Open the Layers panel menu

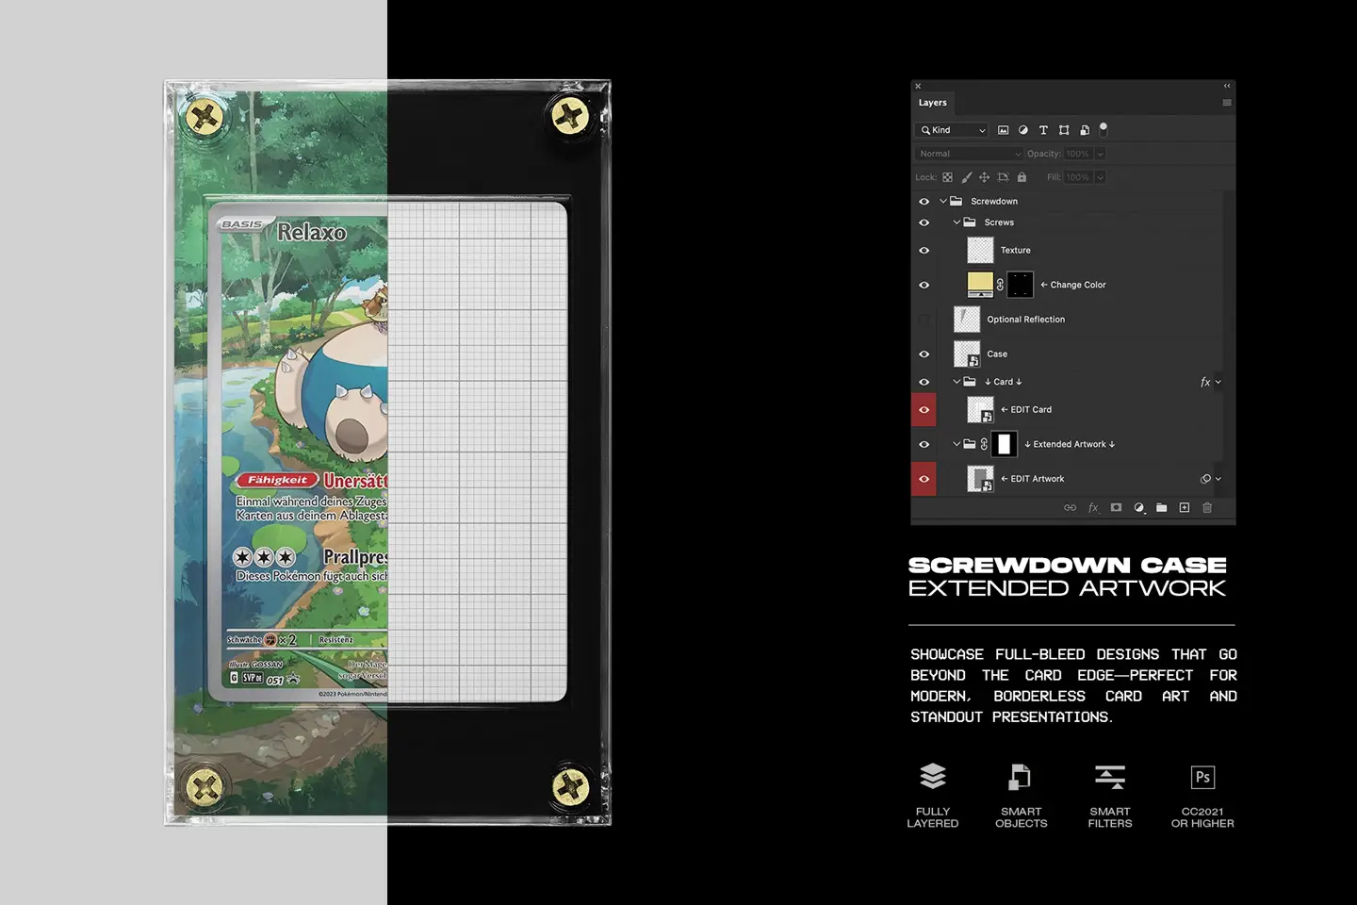1226,102
